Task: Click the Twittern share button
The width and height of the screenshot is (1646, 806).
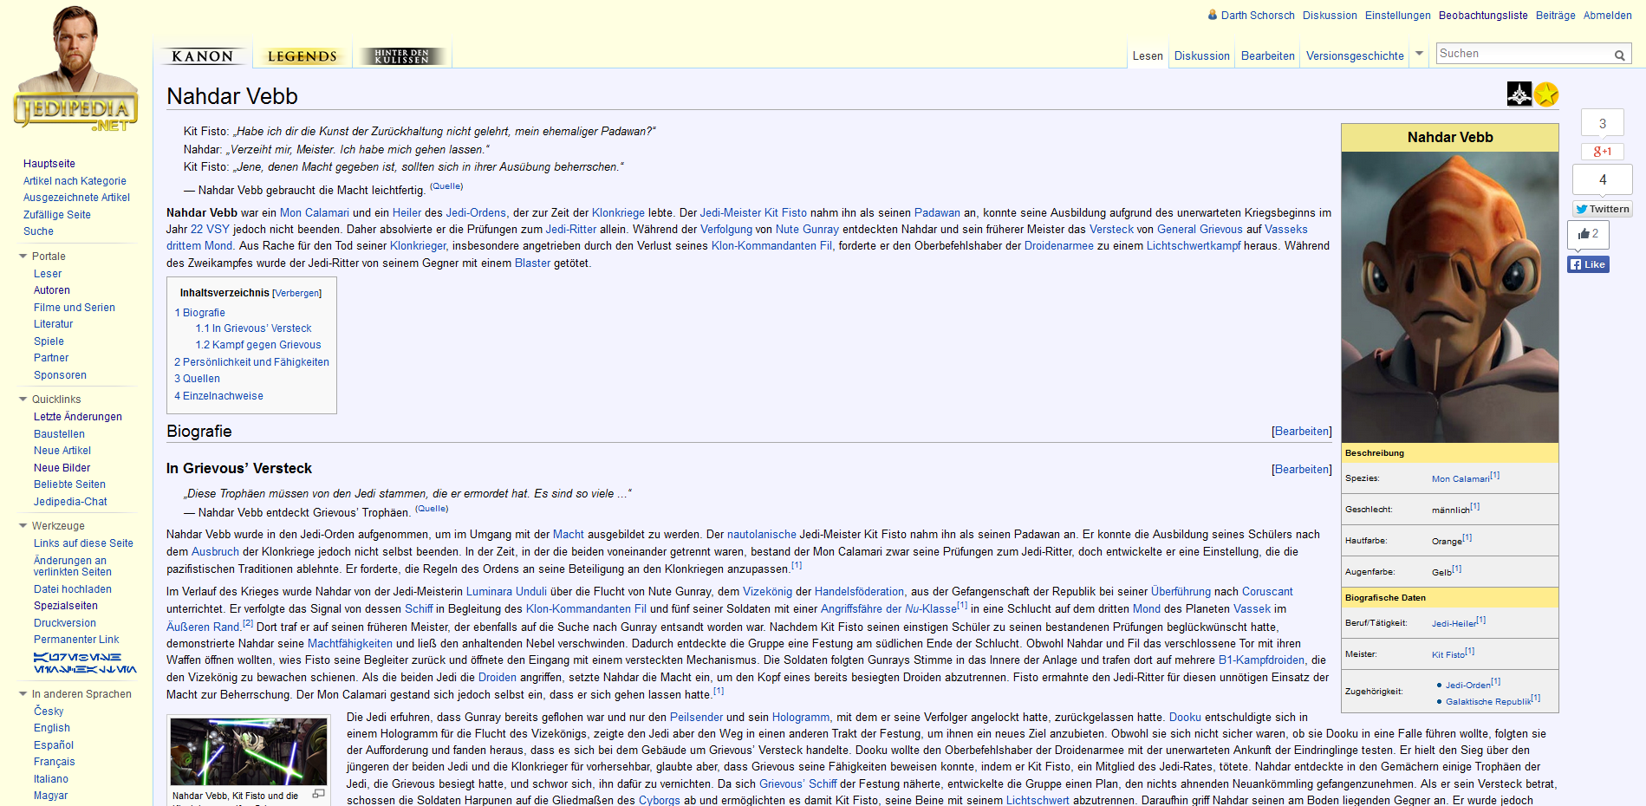Action: point(1603,209)
